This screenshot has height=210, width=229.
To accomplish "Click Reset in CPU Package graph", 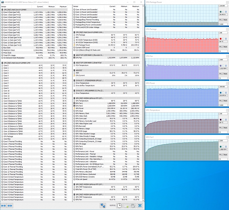I will (x=225, y=47).
